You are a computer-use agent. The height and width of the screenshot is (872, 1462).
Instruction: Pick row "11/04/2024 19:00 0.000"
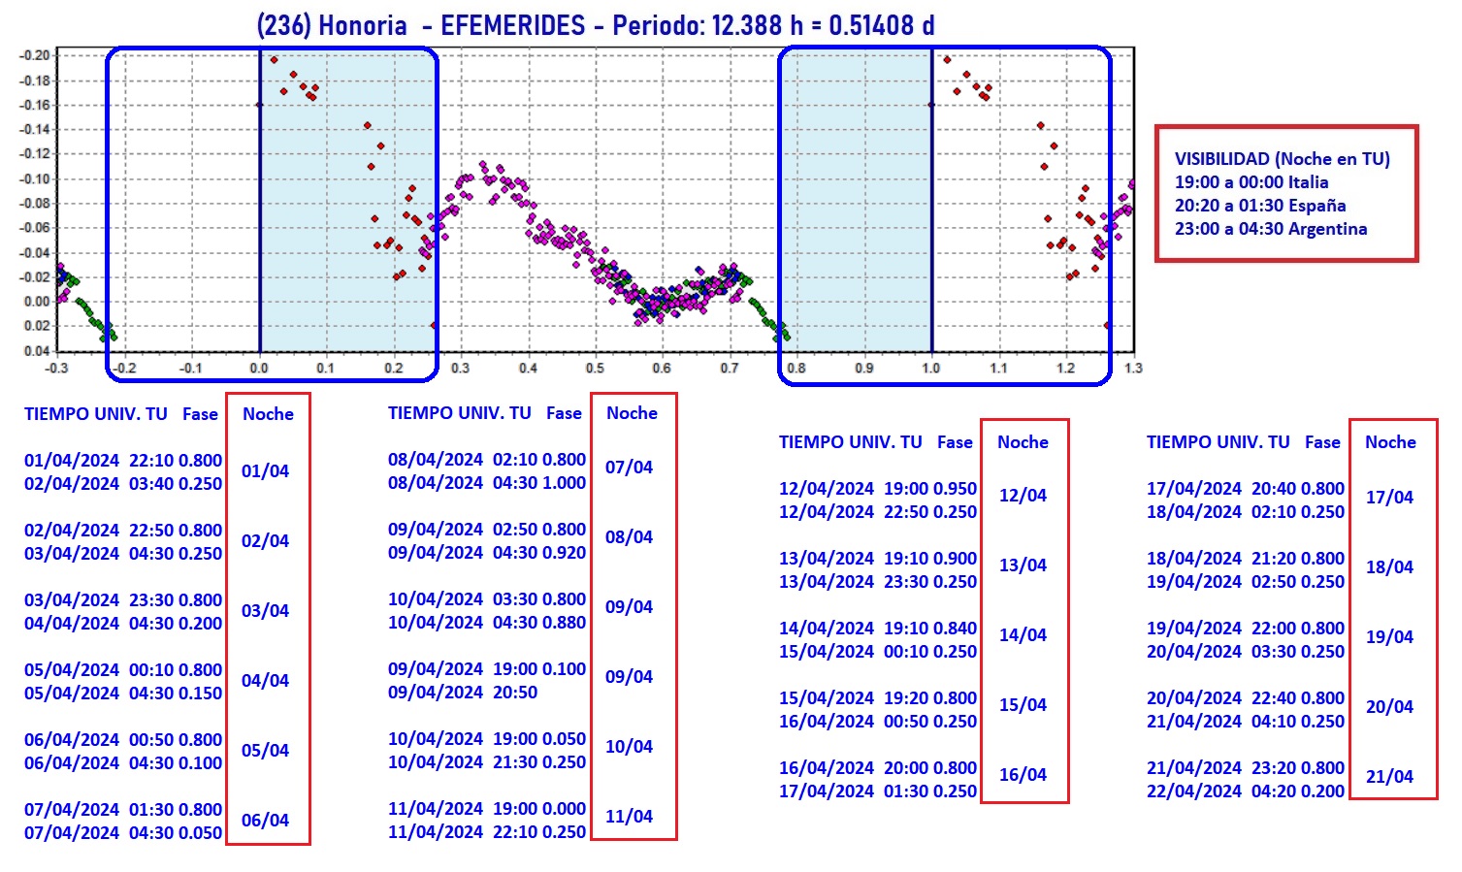(487, 808)
